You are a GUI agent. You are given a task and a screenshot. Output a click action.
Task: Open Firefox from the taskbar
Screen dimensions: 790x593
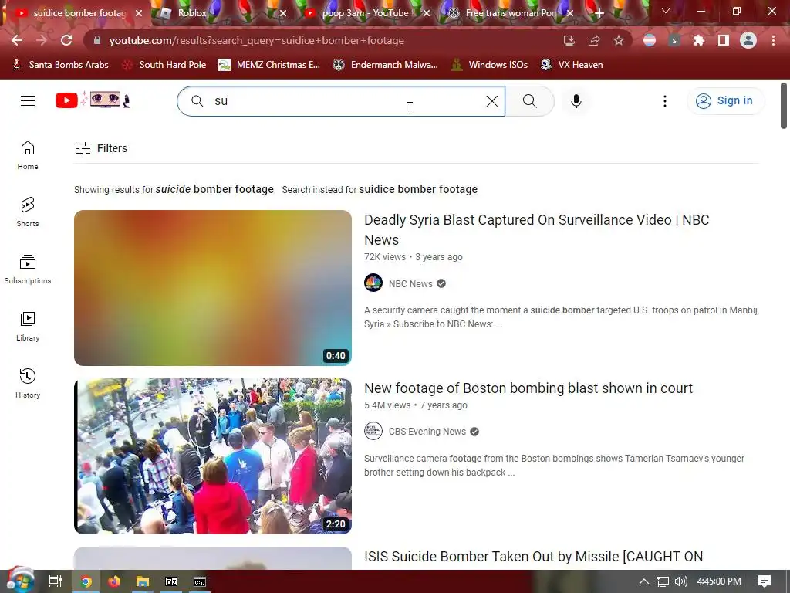[114, 581]
